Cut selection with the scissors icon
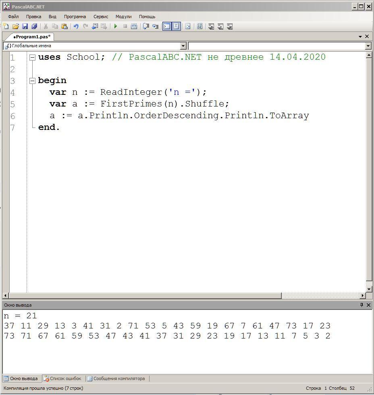 [x=46, y=26]
